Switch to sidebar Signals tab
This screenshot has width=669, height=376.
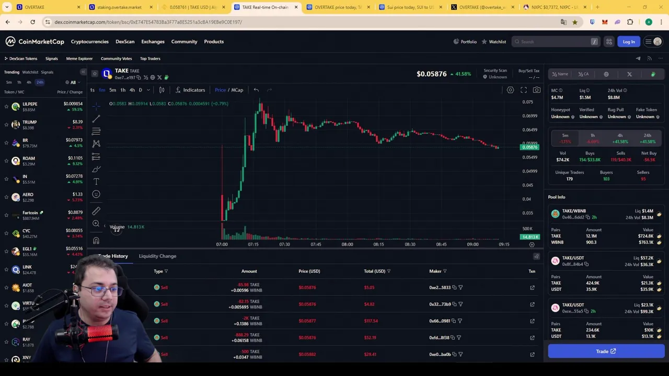(47, 72)
